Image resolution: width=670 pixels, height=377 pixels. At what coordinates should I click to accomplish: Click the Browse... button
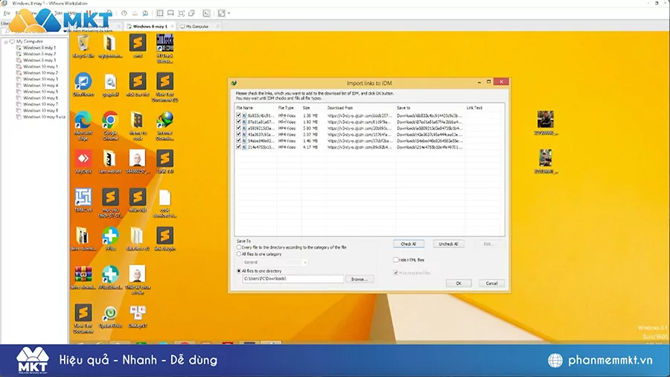pos(360,279)
